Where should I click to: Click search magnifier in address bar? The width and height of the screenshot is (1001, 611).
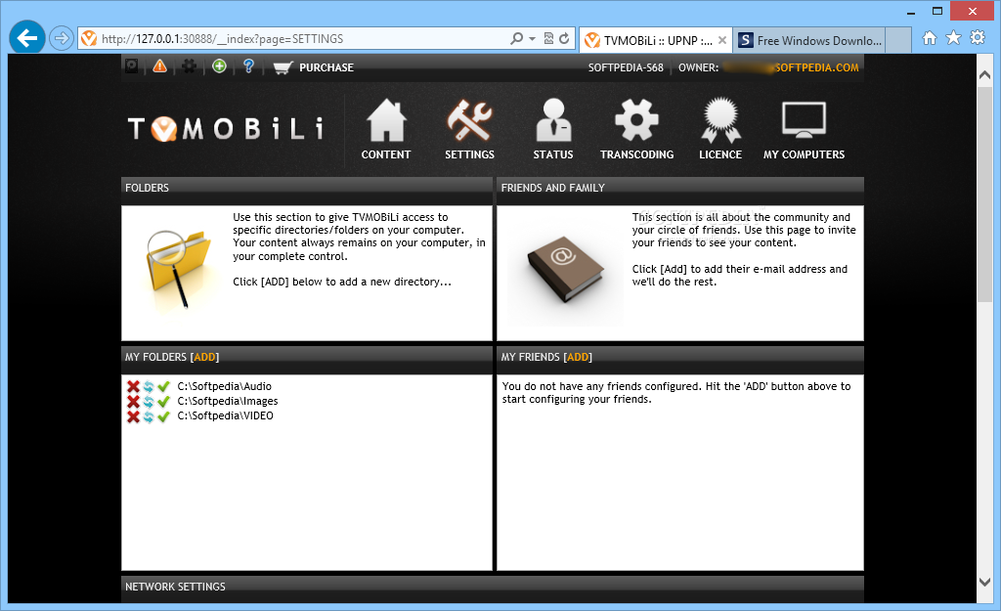(x=516, y=38)
